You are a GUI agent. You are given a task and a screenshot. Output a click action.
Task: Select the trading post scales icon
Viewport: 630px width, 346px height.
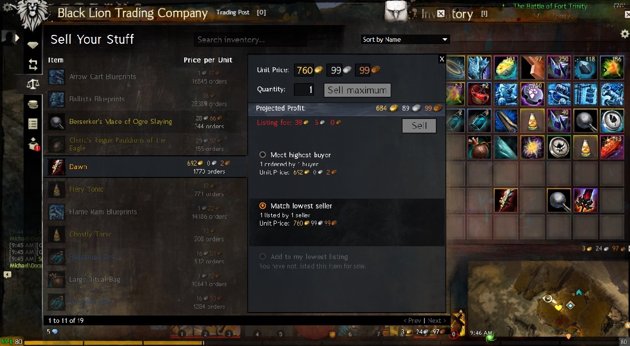pos(33,84)
